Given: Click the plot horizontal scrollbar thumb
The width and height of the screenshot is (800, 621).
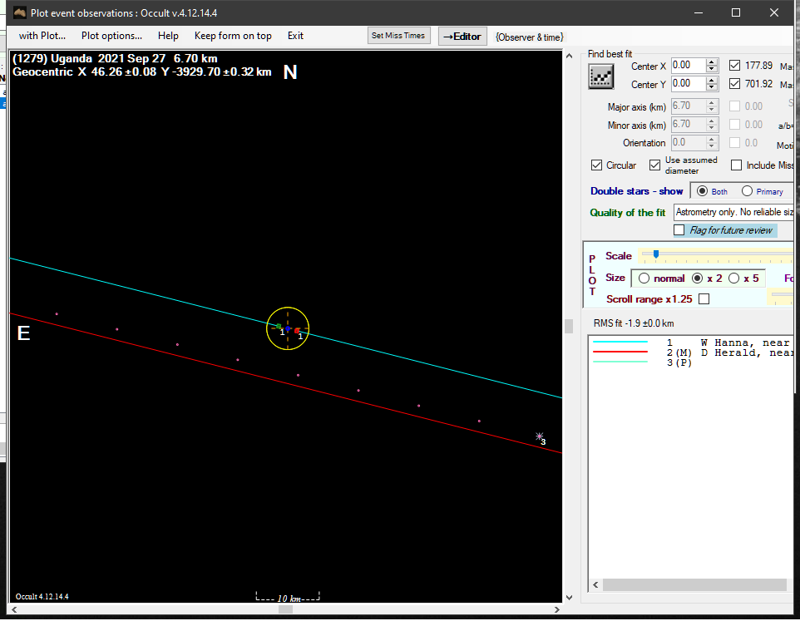Looking at the screenshot, I should pyautogui.click(x=286, y=609).
